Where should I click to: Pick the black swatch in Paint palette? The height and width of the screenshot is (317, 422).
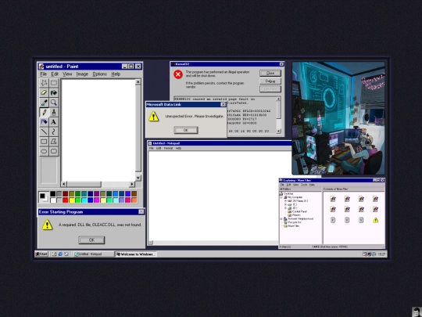pyautogui.click(x=53, y=194)
